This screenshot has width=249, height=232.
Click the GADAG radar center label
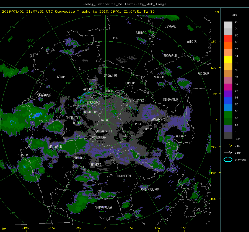point(105,120)
